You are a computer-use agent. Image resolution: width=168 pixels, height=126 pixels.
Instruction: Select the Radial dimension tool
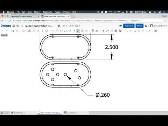coord(74,31)
